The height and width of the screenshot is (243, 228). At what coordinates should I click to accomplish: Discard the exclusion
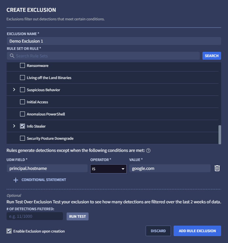pos(158,231)
